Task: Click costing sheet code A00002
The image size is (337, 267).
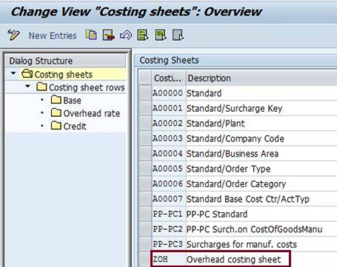Action: (168, 123)
